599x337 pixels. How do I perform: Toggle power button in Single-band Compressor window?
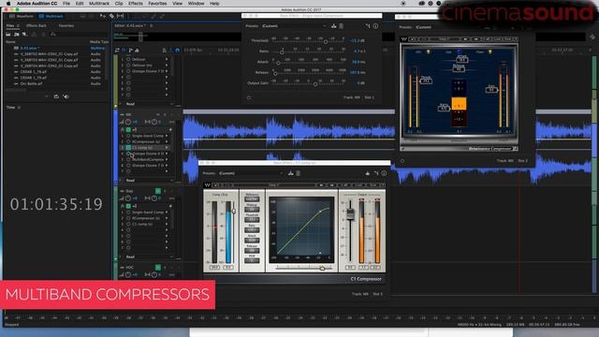point(249,97)
